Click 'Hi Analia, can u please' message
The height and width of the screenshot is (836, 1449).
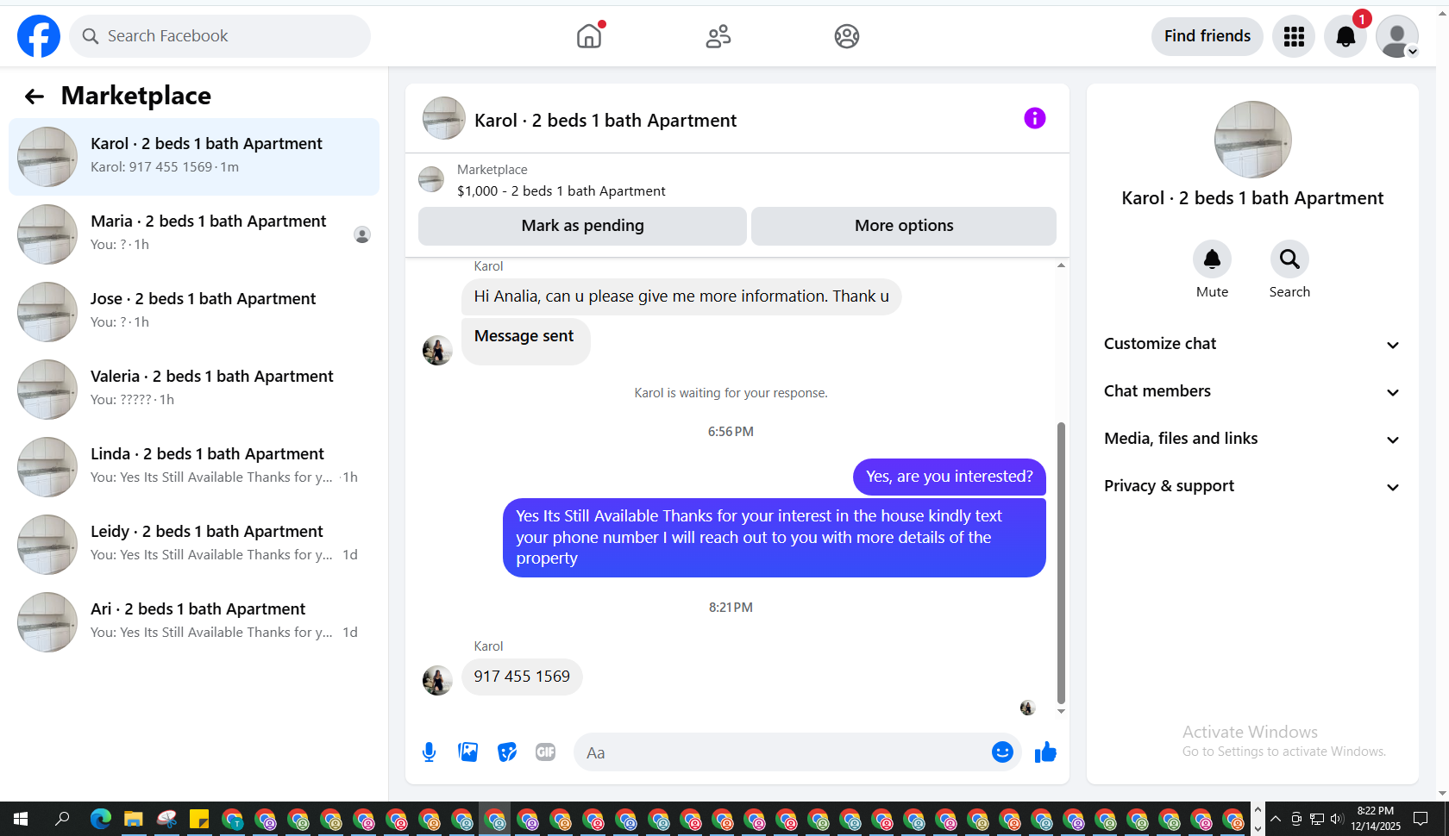(x=681, y=296)
